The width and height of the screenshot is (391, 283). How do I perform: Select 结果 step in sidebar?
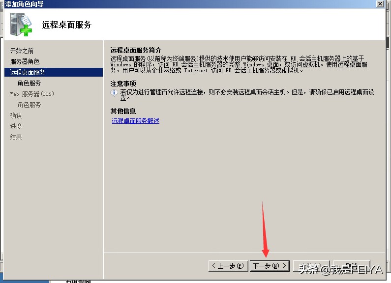[x=16, y=137]
